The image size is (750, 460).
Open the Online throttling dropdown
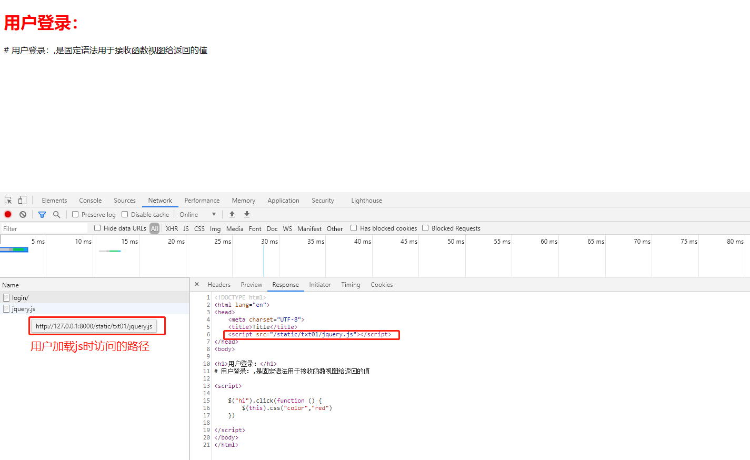(197, 214)
